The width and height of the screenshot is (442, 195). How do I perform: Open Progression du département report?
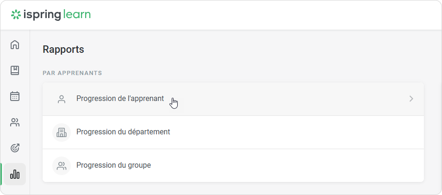123,132
